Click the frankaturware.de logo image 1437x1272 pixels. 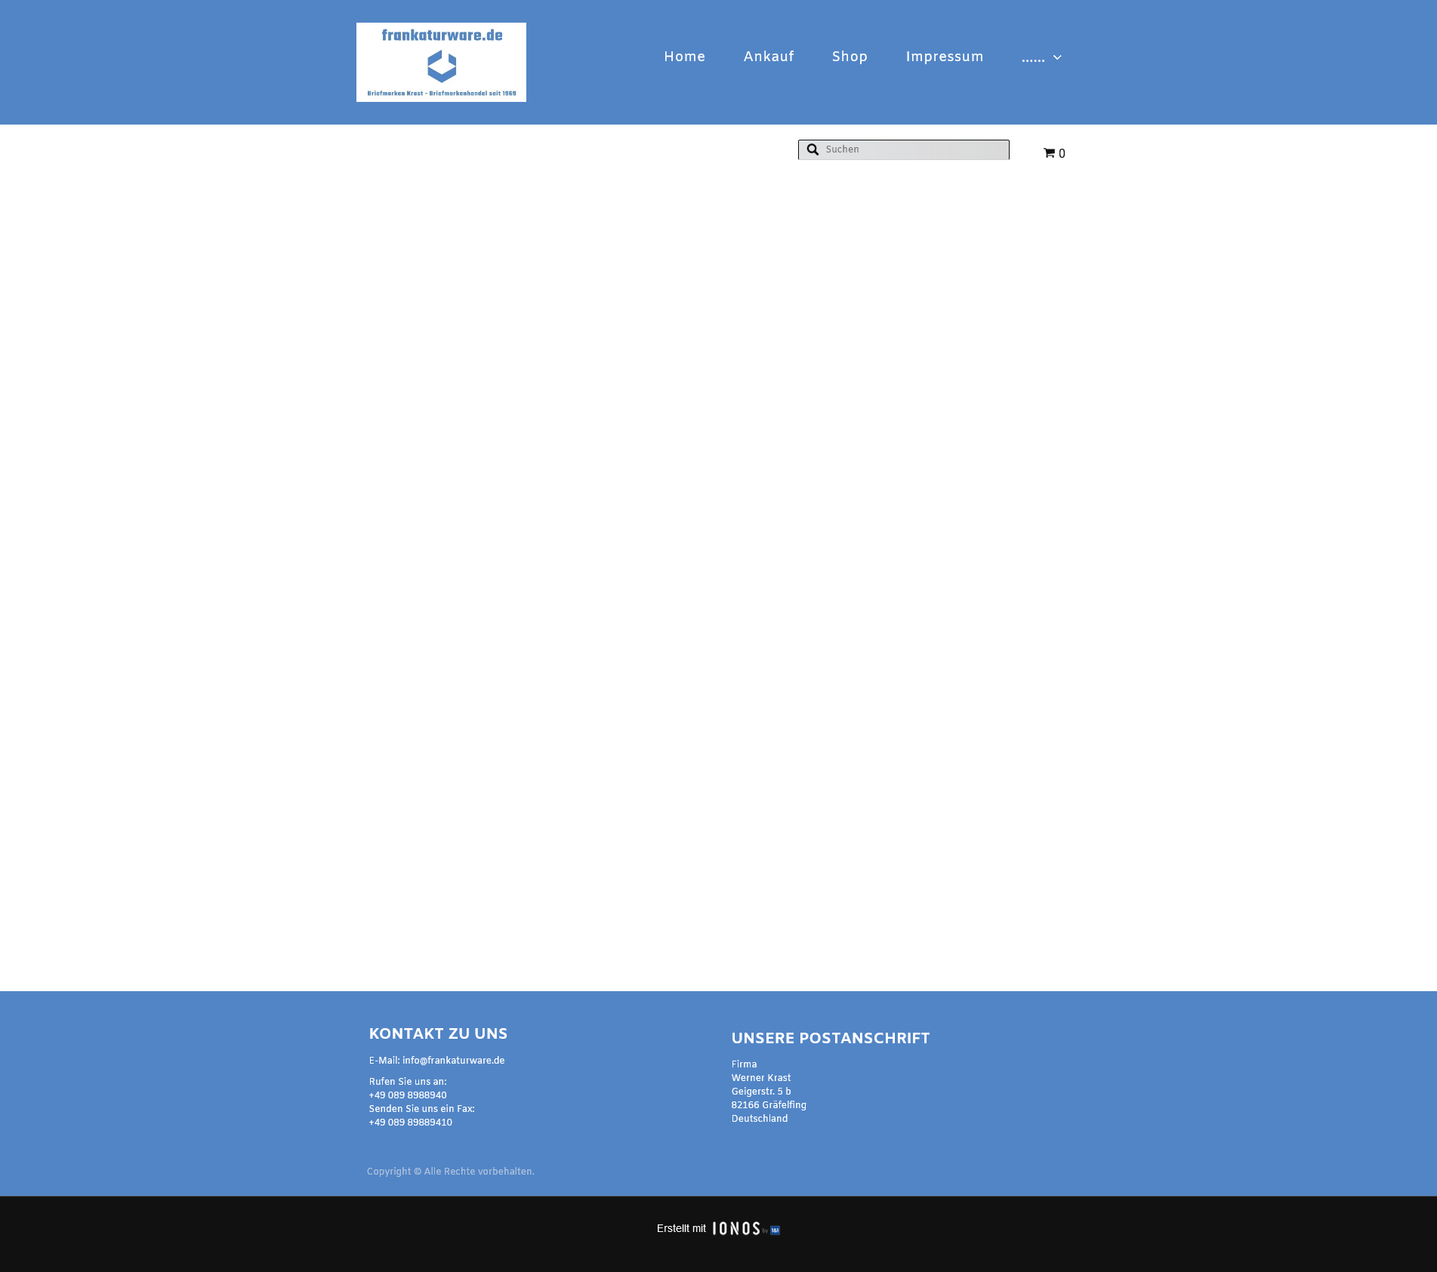(x=441, y=62)
